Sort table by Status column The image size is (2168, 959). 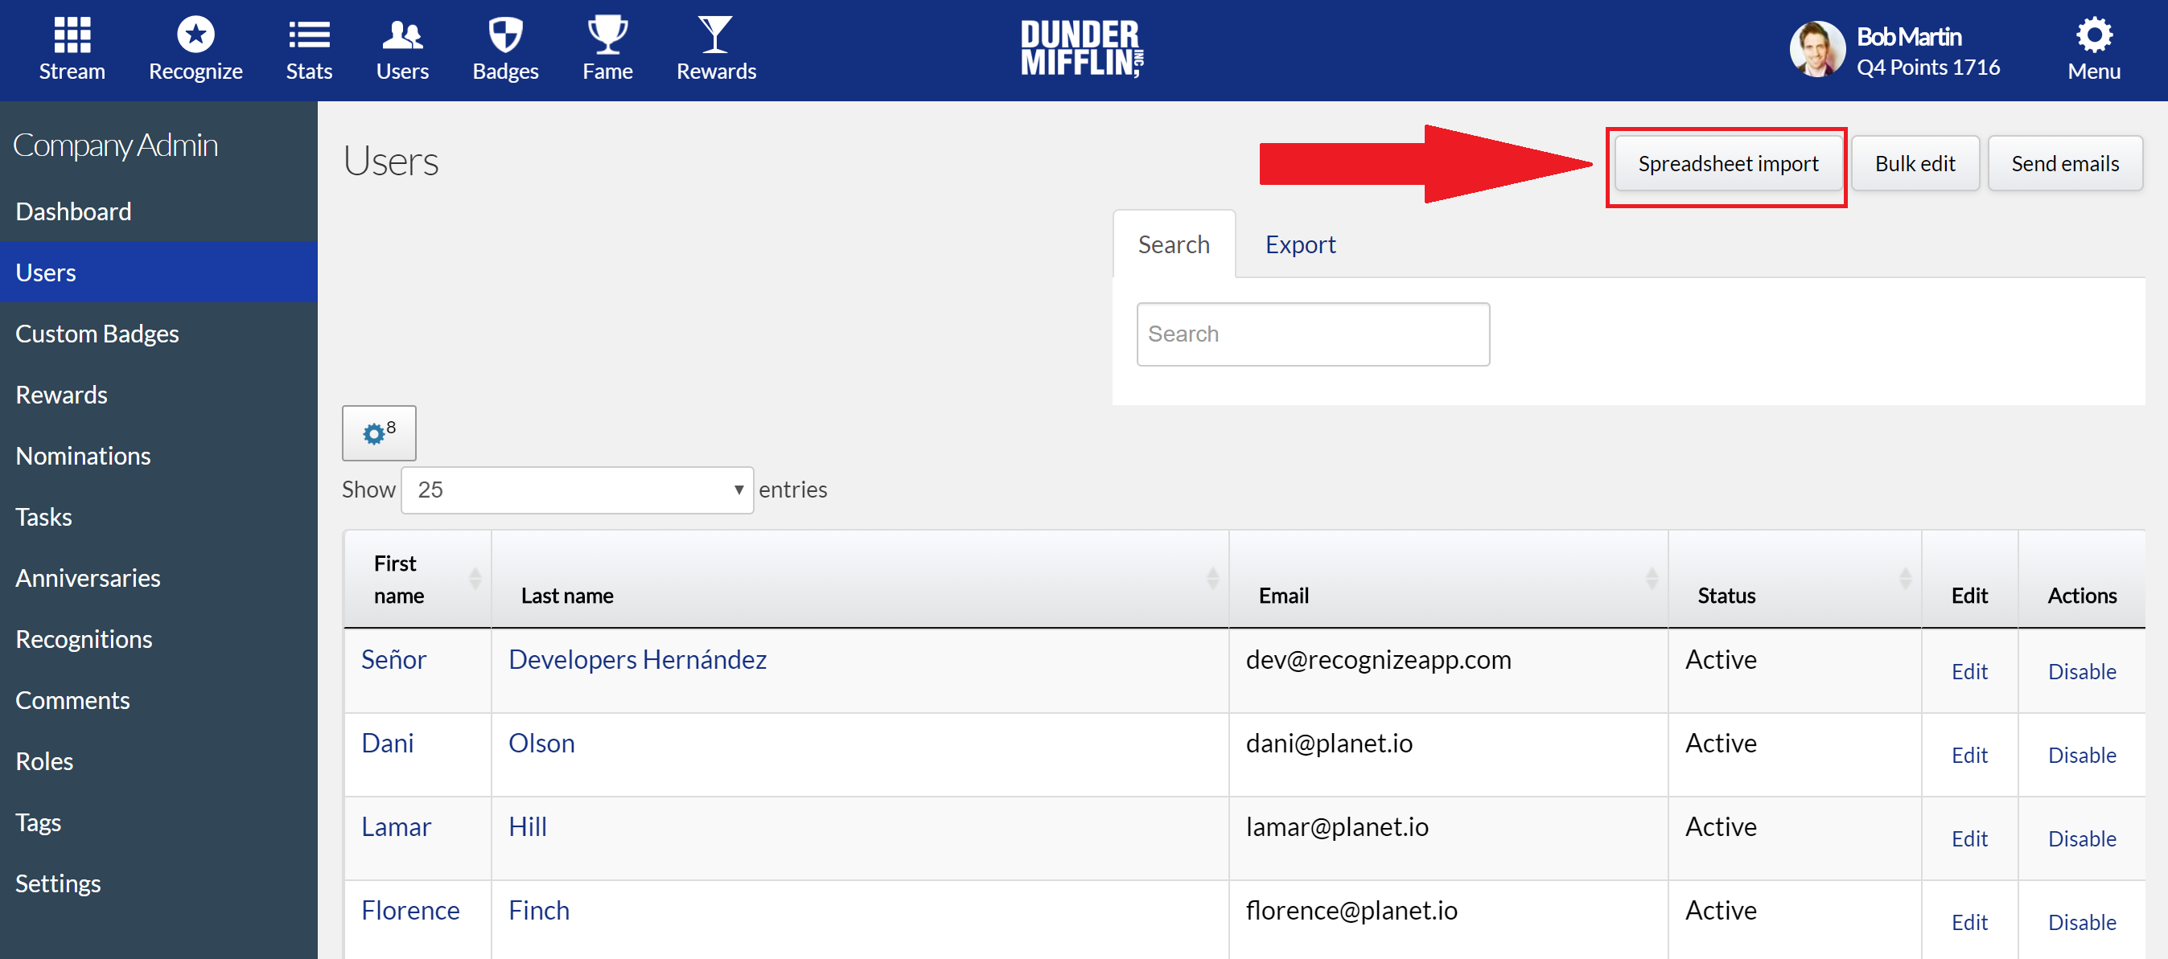[x=1796, y=579]
